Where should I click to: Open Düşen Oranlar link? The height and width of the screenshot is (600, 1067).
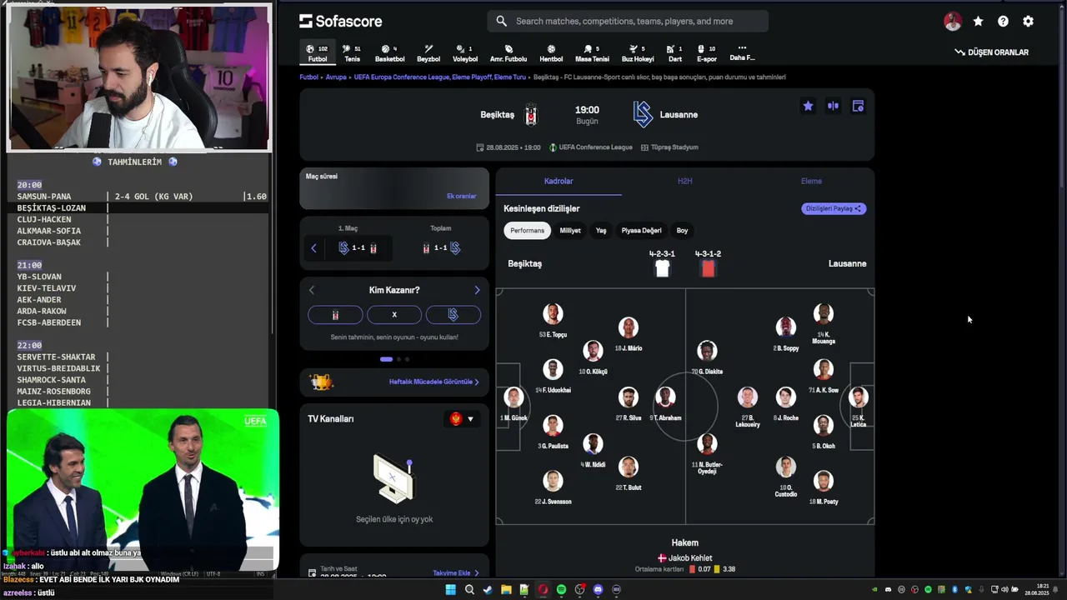(x=991, y=52)
